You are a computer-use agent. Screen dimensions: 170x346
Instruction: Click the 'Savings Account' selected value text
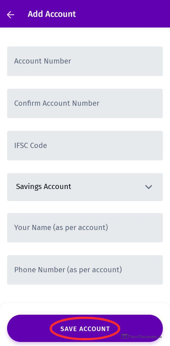point(44,187)
